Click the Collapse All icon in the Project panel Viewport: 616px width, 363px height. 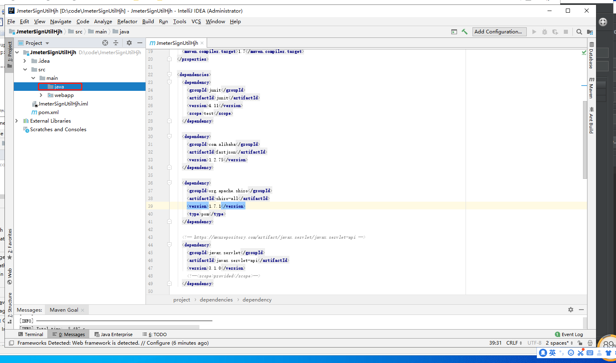click(x=116, y=43)
